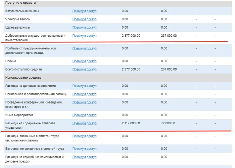Click label Прибыль от предпринимательской деятельности организации
Screen dimensions: 235x168
31,50
